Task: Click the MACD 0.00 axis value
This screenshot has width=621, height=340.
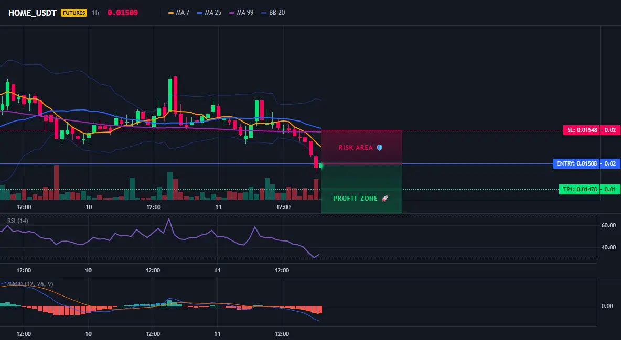Action: (607, 306)
